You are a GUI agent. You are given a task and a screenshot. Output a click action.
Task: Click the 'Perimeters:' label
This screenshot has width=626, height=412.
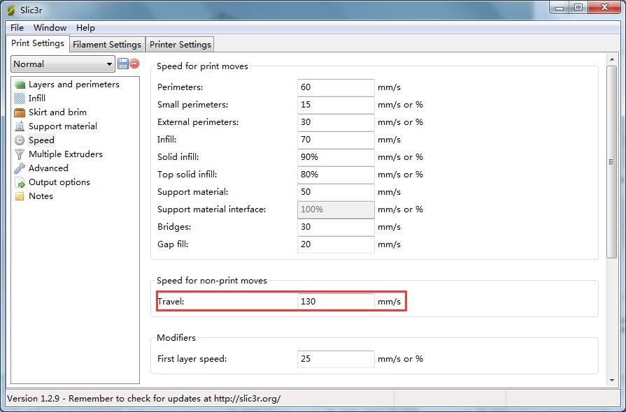(x=180, y=87)
